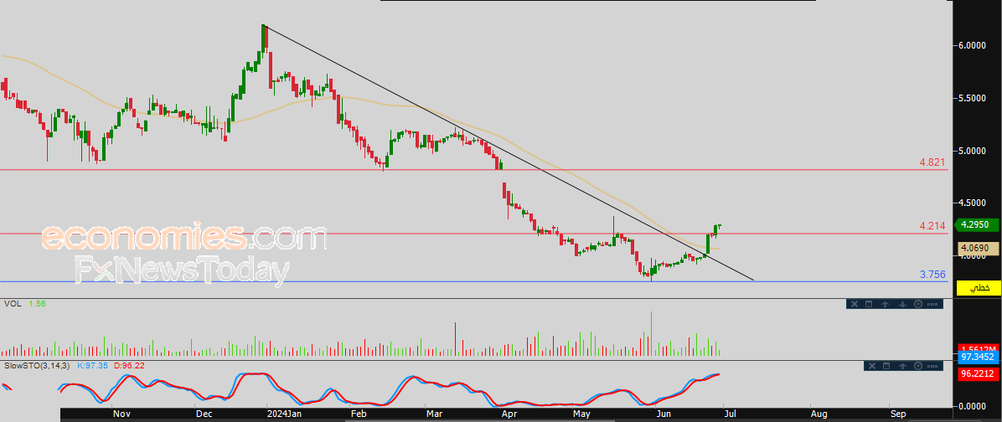This screenshot has width=1002, height=422.
Task: Open more options for VOL panel
Action: pos(932,305)
